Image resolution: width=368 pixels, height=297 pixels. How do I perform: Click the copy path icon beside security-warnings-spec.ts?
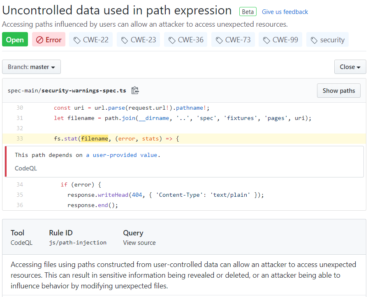pos(135,90)
